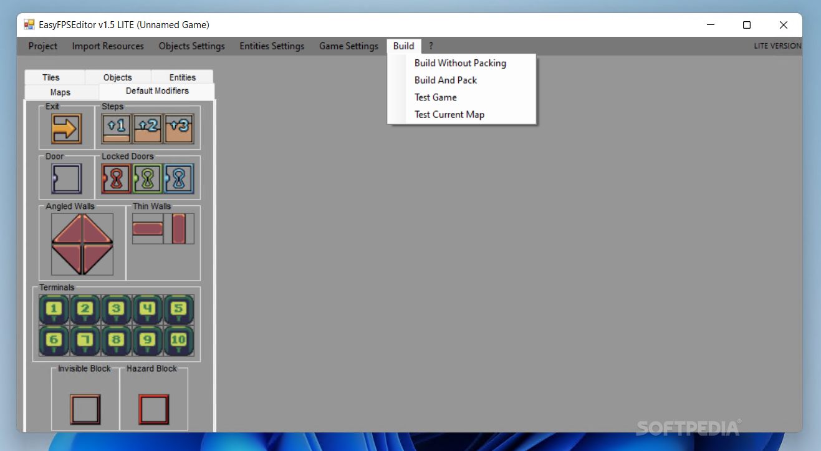
Task: Switch to the Objects tab
Action: 118,77
